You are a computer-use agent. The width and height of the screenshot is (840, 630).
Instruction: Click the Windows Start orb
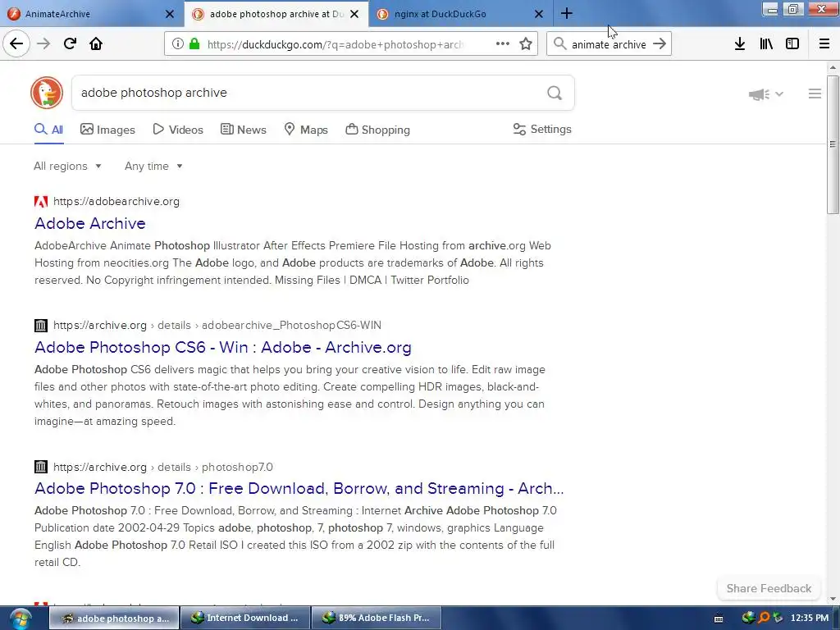pyautogui.click(x=21, y=619)
